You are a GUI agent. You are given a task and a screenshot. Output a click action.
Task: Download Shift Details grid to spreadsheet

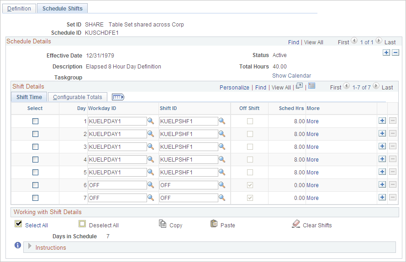pyautogui.click(x=312, y=86)
